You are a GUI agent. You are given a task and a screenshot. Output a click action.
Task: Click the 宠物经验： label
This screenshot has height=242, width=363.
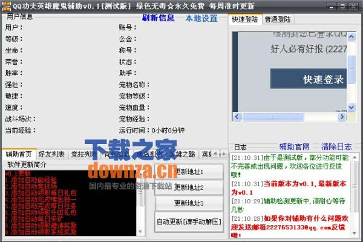134,119
